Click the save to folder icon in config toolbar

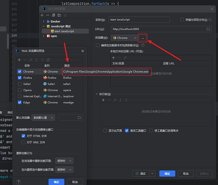59,15
